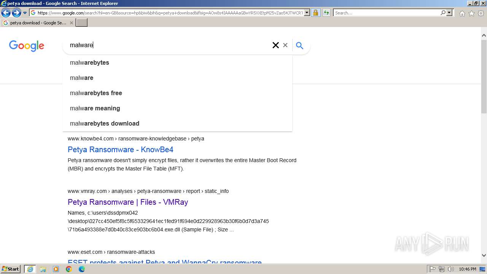
Task: Click the Show desktop button
Action: (x=483, y=269)
